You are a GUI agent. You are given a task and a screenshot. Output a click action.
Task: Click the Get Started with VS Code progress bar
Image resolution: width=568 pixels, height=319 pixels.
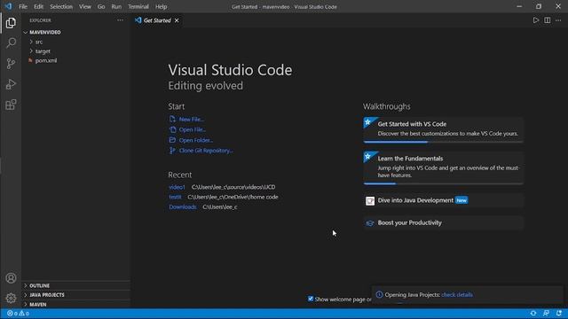click(444, 142)
